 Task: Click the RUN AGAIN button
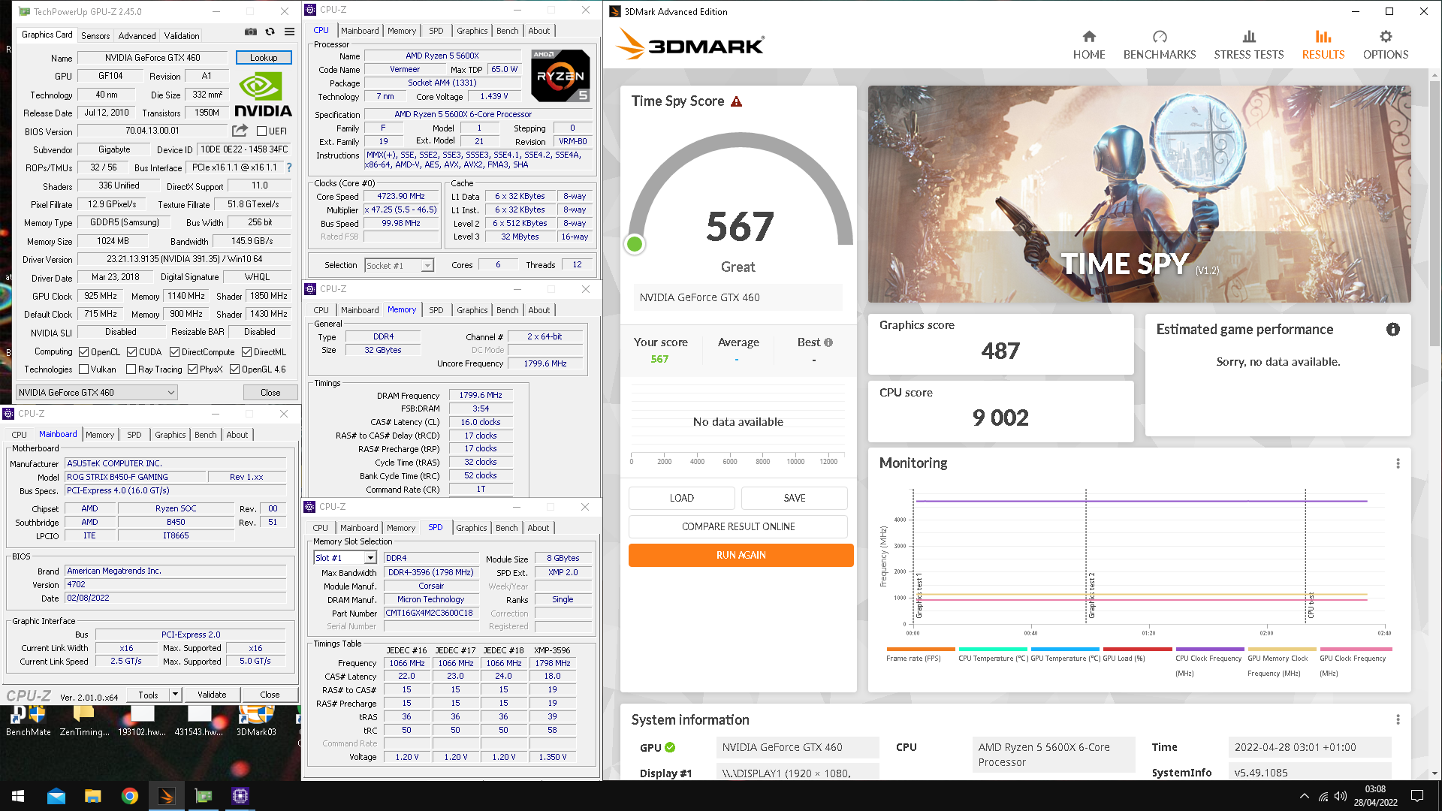741,555
